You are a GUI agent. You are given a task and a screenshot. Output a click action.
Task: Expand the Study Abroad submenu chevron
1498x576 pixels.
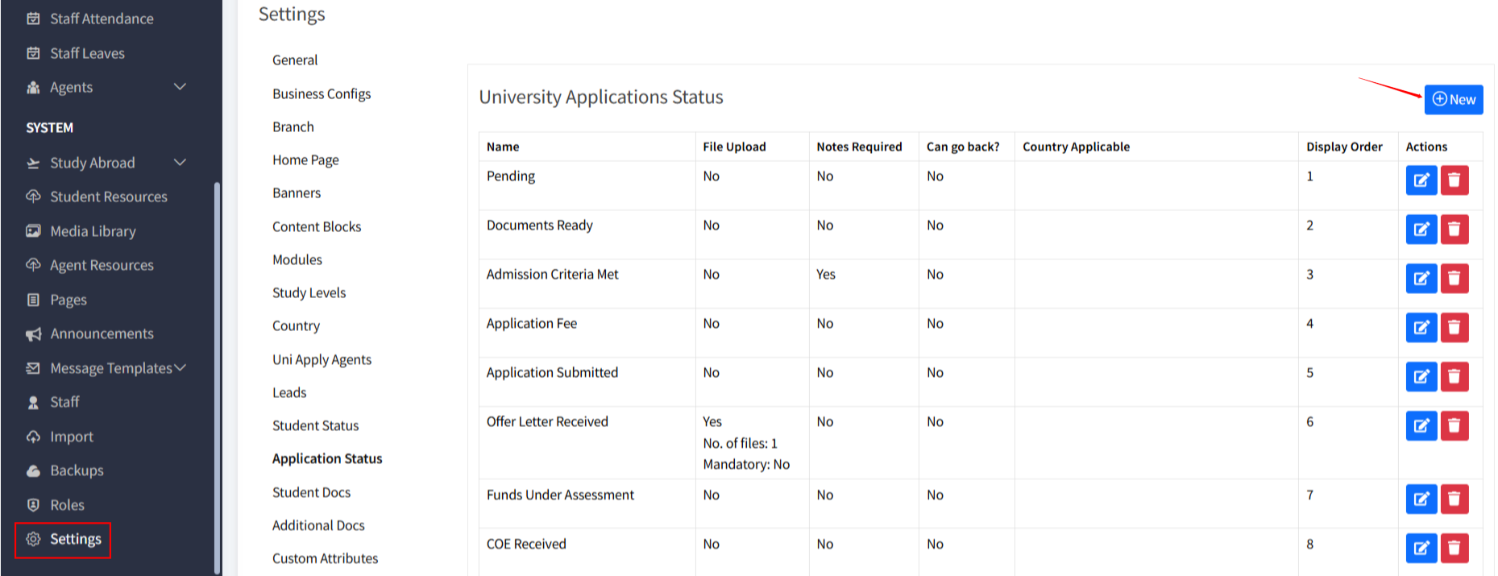click(x=180, y=163)
